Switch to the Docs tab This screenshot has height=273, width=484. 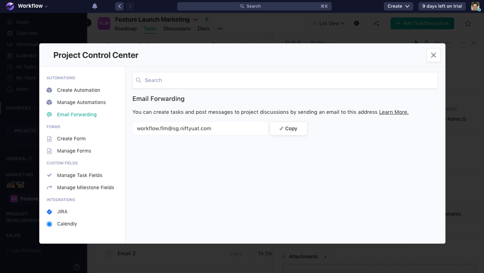[x=203, y=29]
